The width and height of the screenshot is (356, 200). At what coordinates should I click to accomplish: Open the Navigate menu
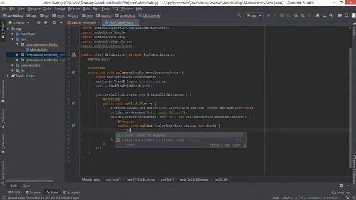(x=34, y=9)
